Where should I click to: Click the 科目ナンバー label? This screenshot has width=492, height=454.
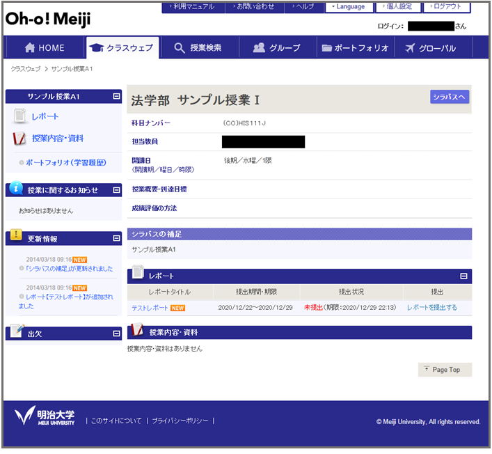(x=151, y=123)
